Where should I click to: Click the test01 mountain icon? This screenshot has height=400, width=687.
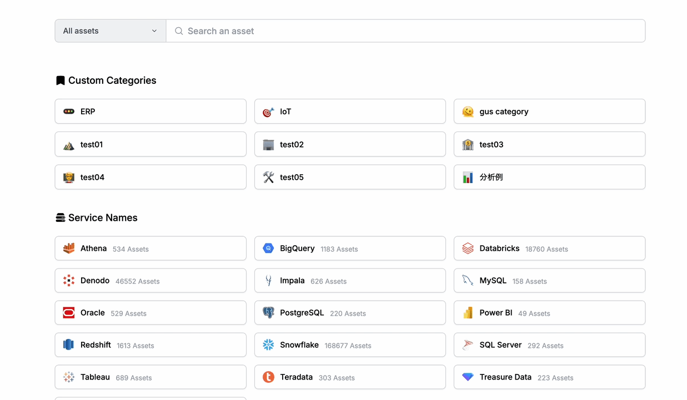69,145
